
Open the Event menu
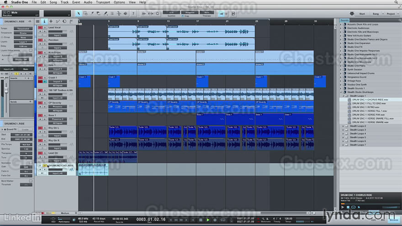coord(76,2)
